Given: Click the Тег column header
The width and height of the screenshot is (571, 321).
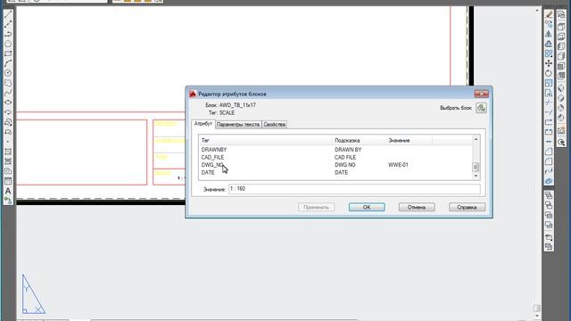Looking at the screenshot, I should tap(266, 140).
